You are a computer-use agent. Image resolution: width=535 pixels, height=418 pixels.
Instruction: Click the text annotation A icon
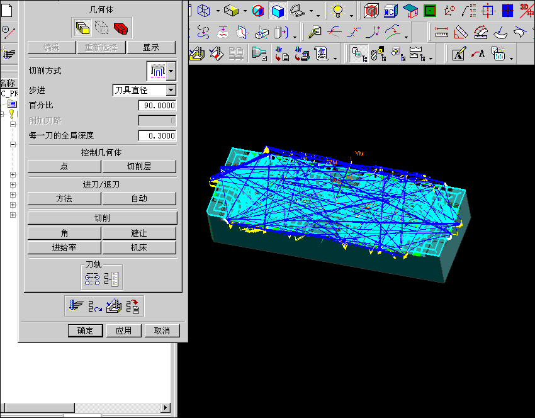459,54
